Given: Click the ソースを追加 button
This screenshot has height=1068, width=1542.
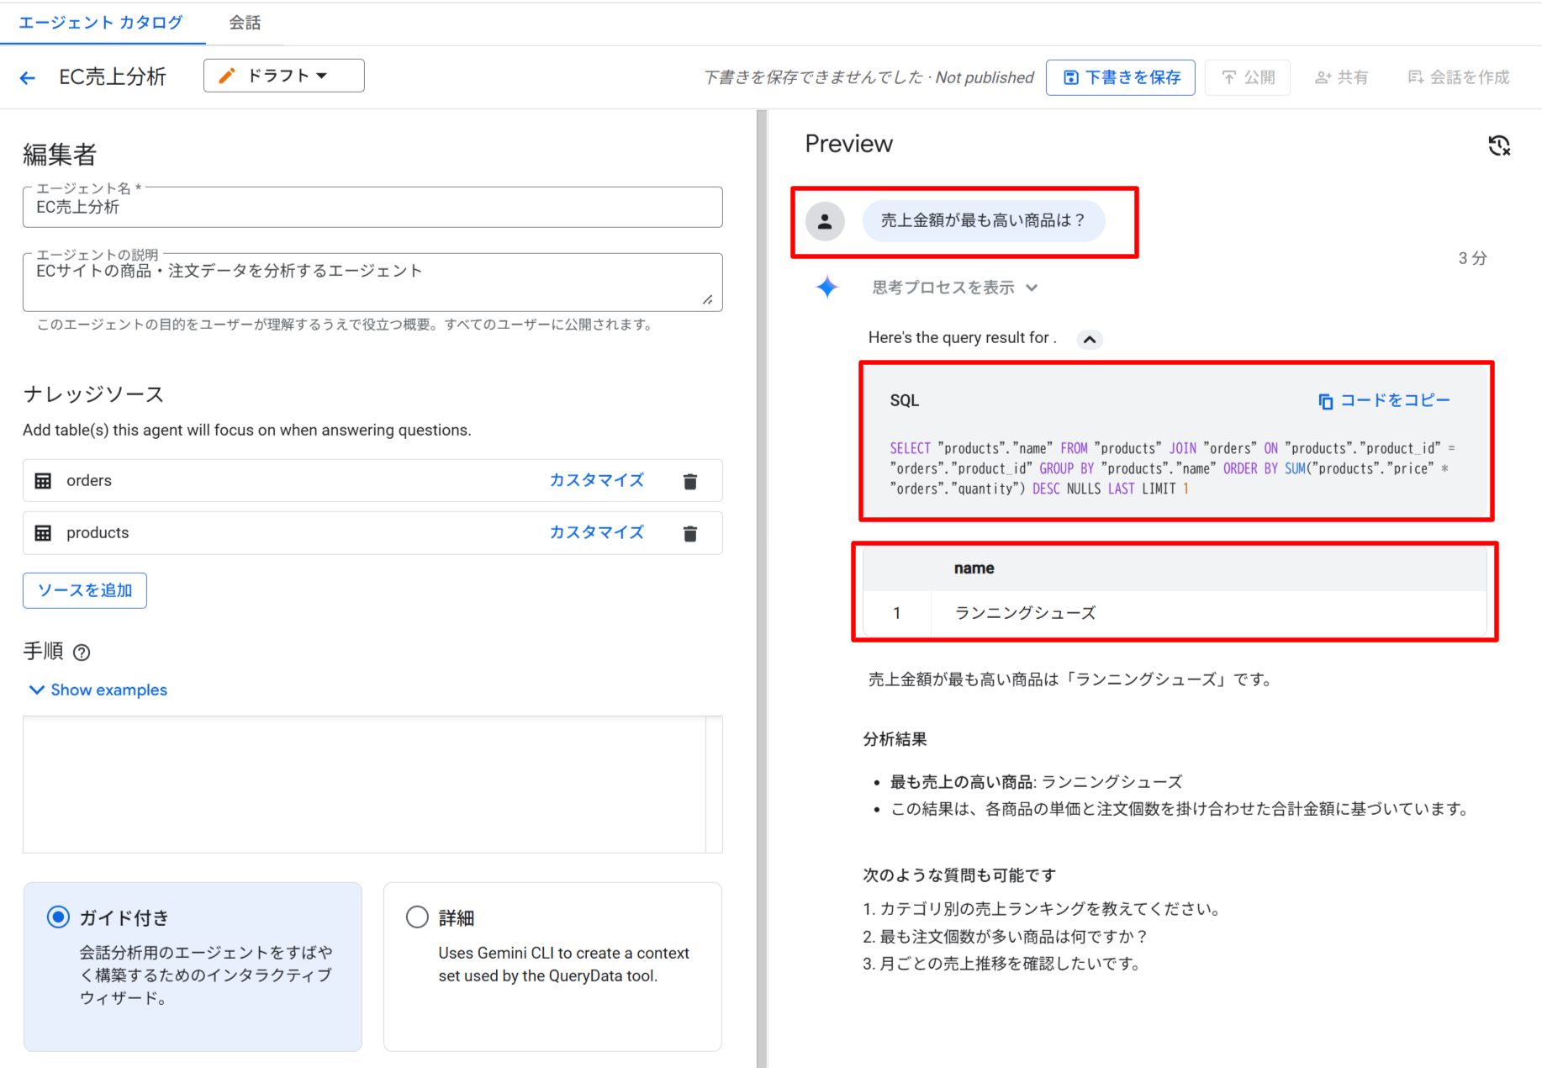Looking at the screenshot, I should pyautogui.click(x=84, y=590).
